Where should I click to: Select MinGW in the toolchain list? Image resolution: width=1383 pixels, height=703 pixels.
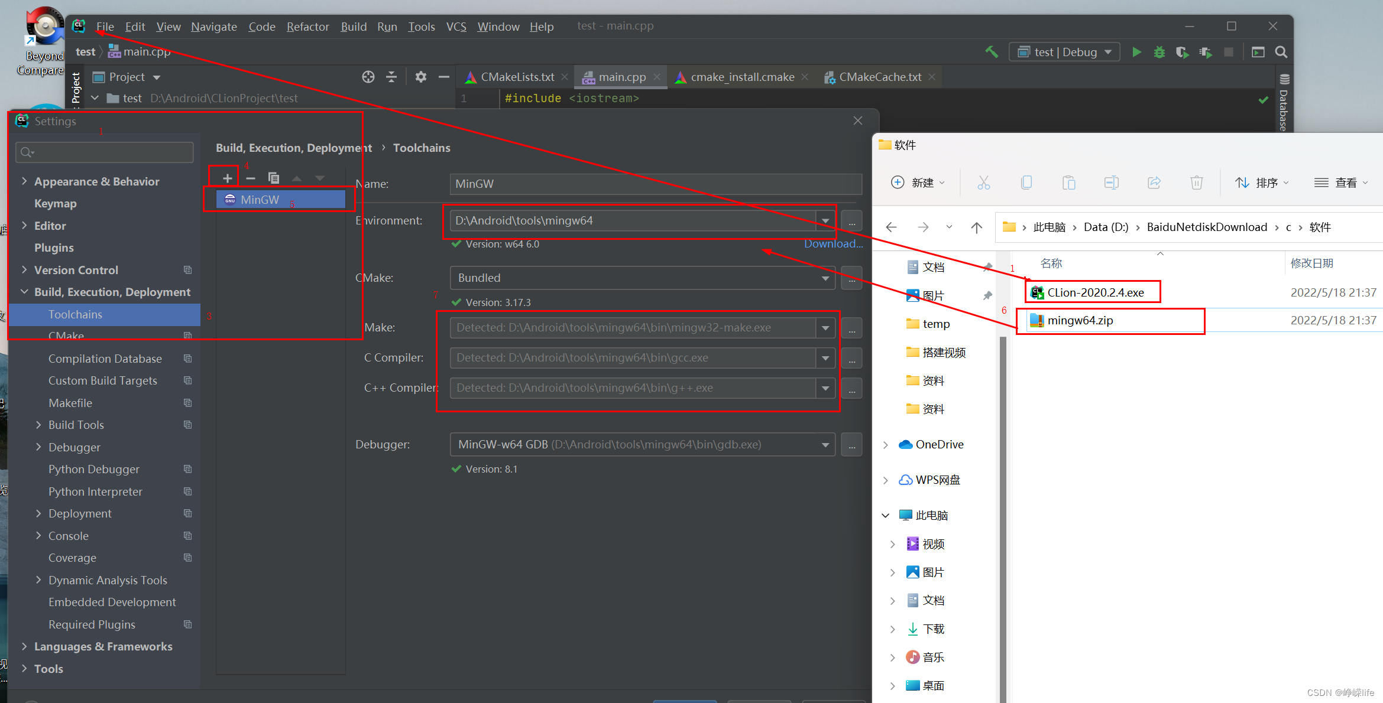(281, 200)
